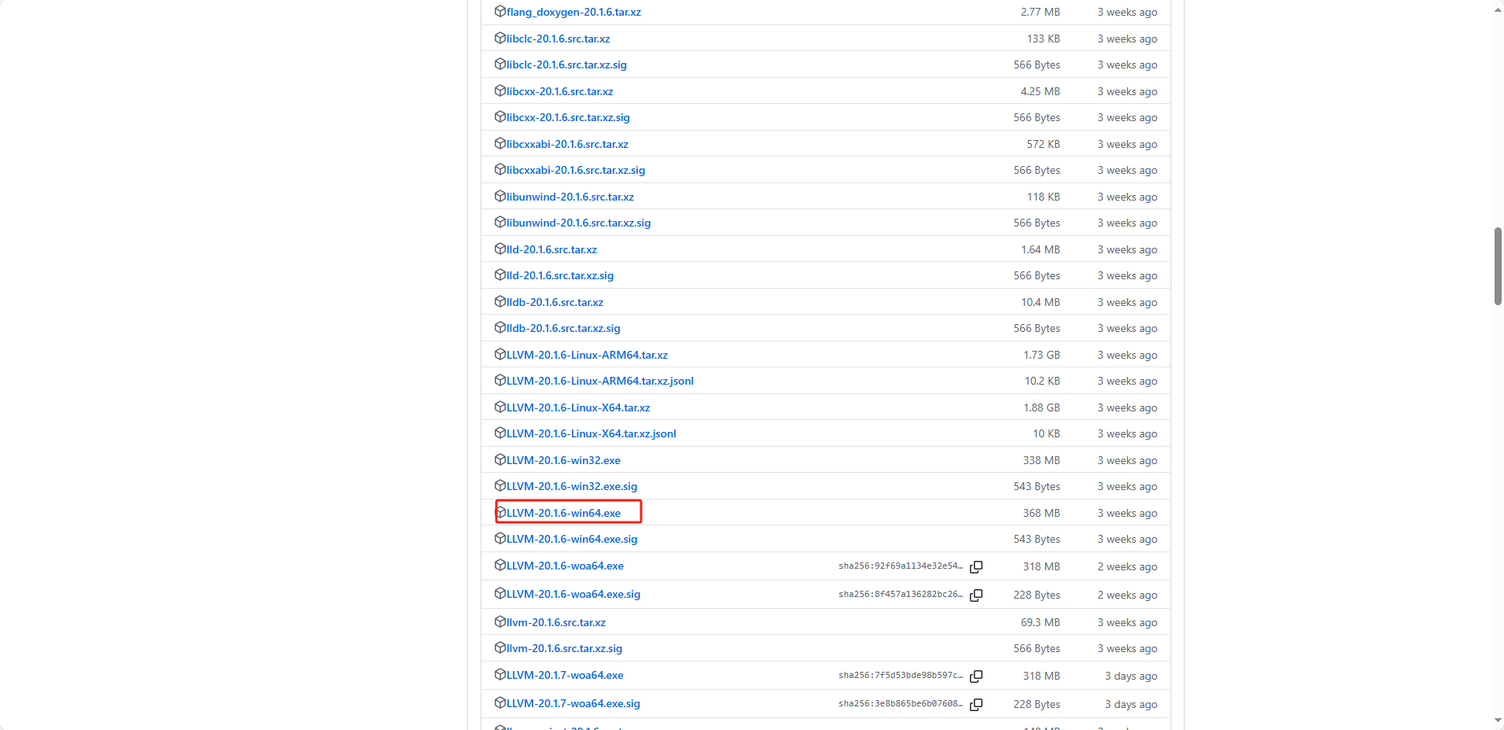This screenshot has height=730, width=1504.
Task: Open the LLVM-20.1.6-woa64.exe.sig link
Action: [x=573, y=594]
